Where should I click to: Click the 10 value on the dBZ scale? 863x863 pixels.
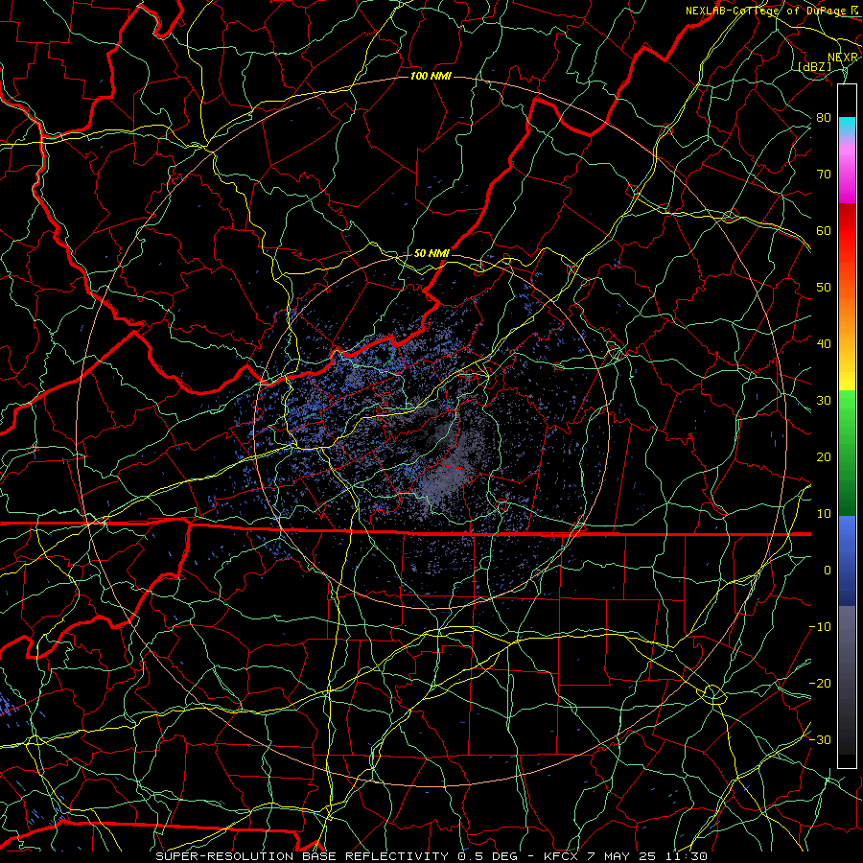[824, 514]
